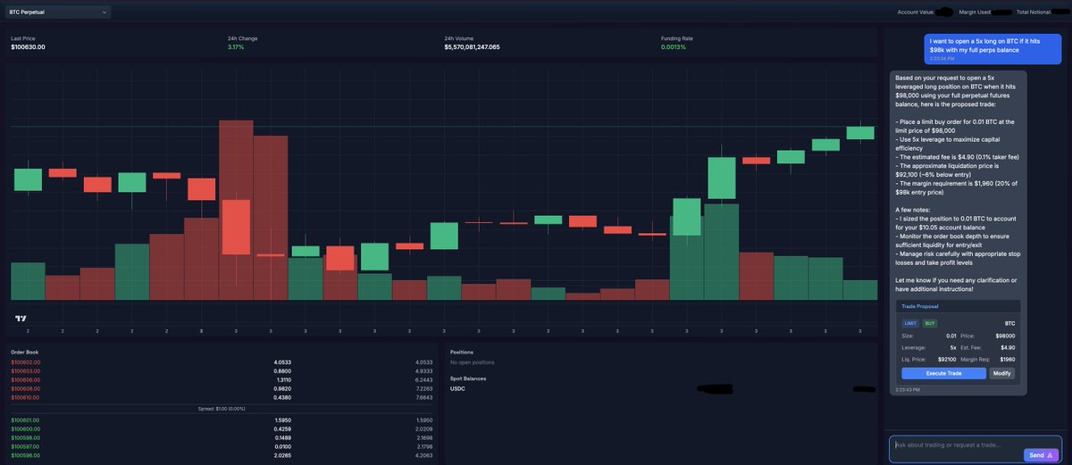
Task: Click the Spot Balances heading
Action: (468, 378)
